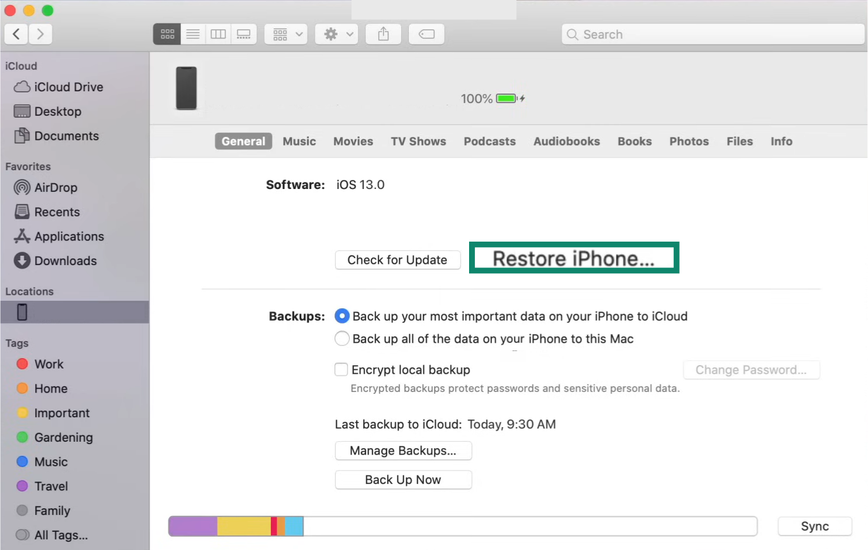Click the back navigation arrow
Image resolution: width=868 pixels, height=550 pixels.
(16, 34)
